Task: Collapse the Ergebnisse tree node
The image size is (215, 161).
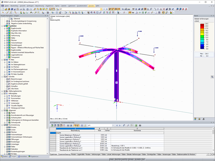Action: coord(2,26)
